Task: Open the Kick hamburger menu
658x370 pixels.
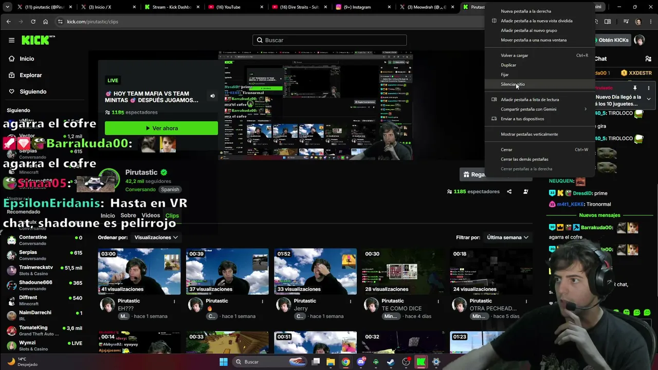Action: (x=11, y=40)
